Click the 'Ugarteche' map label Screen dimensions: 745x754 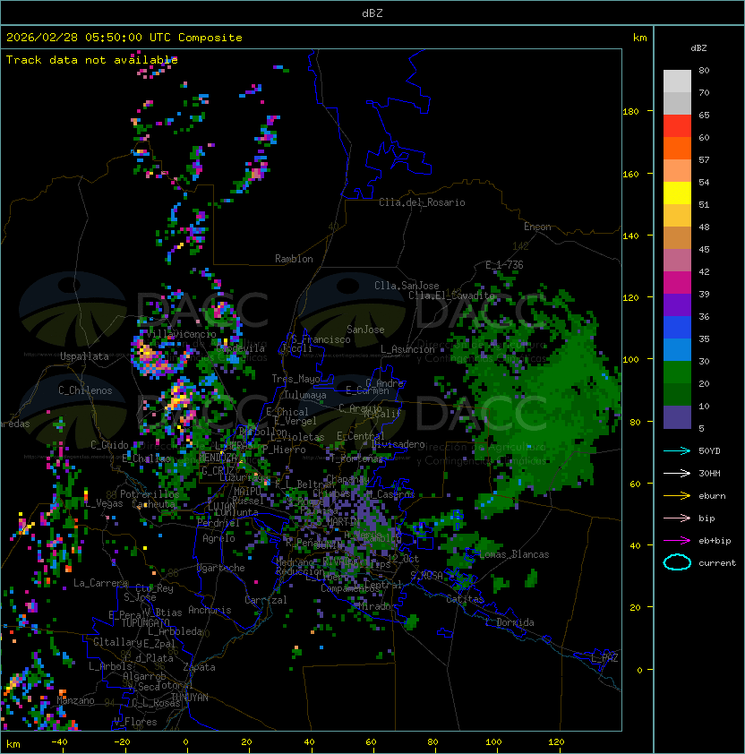click(x=221, y=568)
